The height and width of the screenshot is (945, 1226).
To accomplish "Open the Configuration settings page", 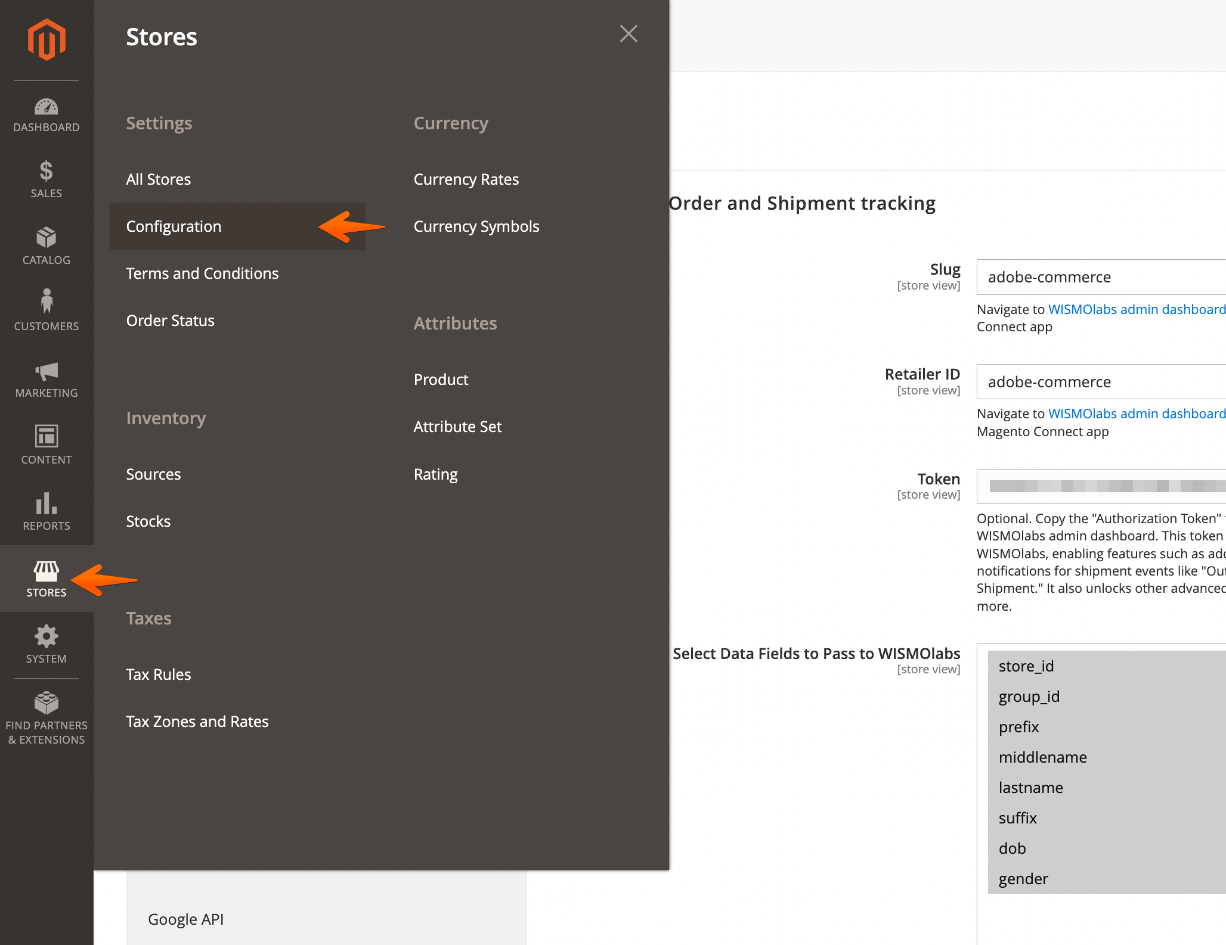I will [x=174, y=226].
